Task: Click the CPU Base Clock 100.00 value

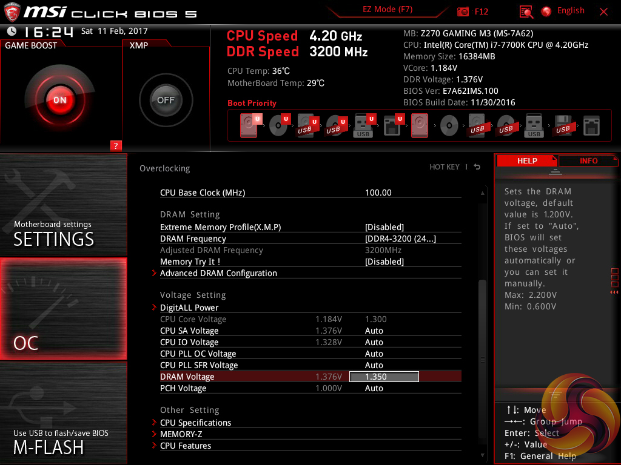Action: click(378, 193)
